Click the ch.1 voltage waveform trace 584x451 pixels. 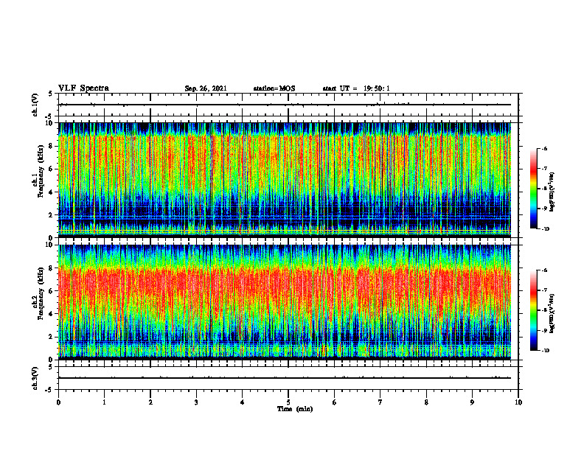[x=285, y=105]
